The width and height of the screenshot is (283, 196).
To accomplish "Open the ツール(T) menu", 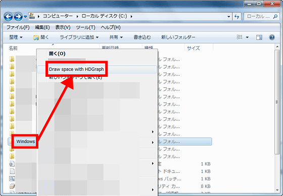I will [x=85, y=27].
